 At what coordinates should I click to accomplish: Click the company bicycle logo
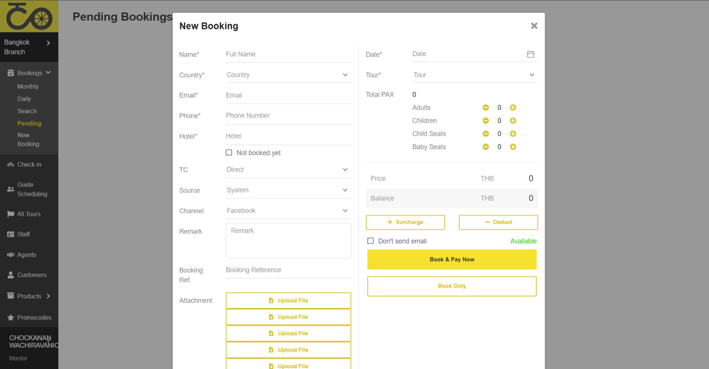[x=29, y=16]
